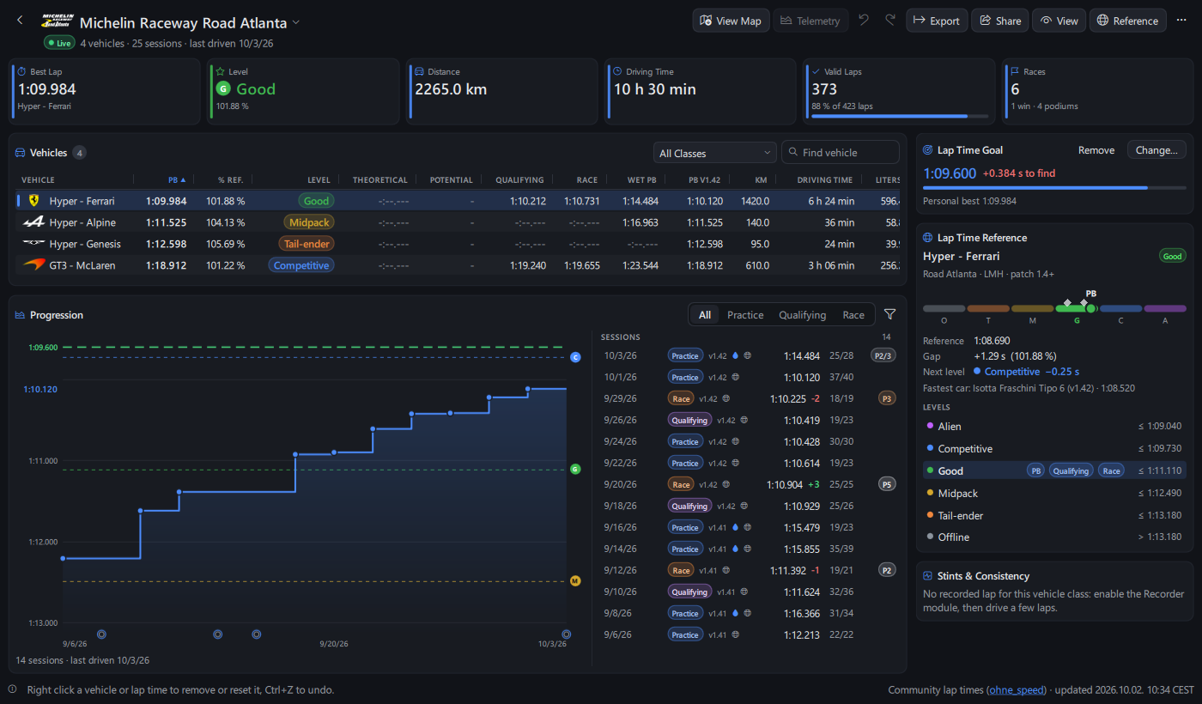Switch to the Practice sessions tab

tap(745, 315)
